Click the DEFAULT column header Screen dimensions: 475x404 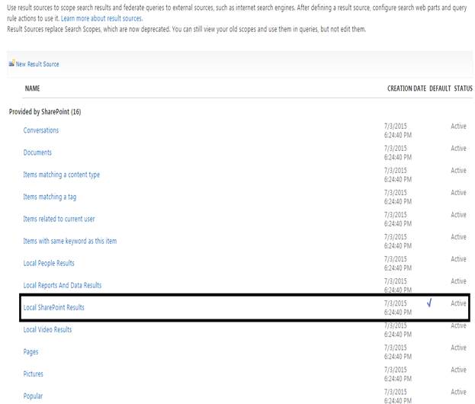tap(440, 88)
